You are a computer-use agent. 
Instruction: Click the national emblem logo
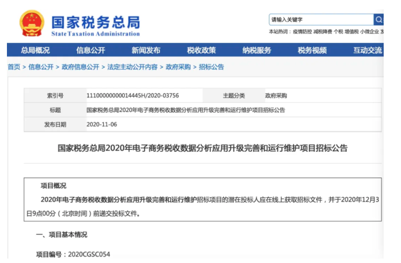click(x=32, y=23)
